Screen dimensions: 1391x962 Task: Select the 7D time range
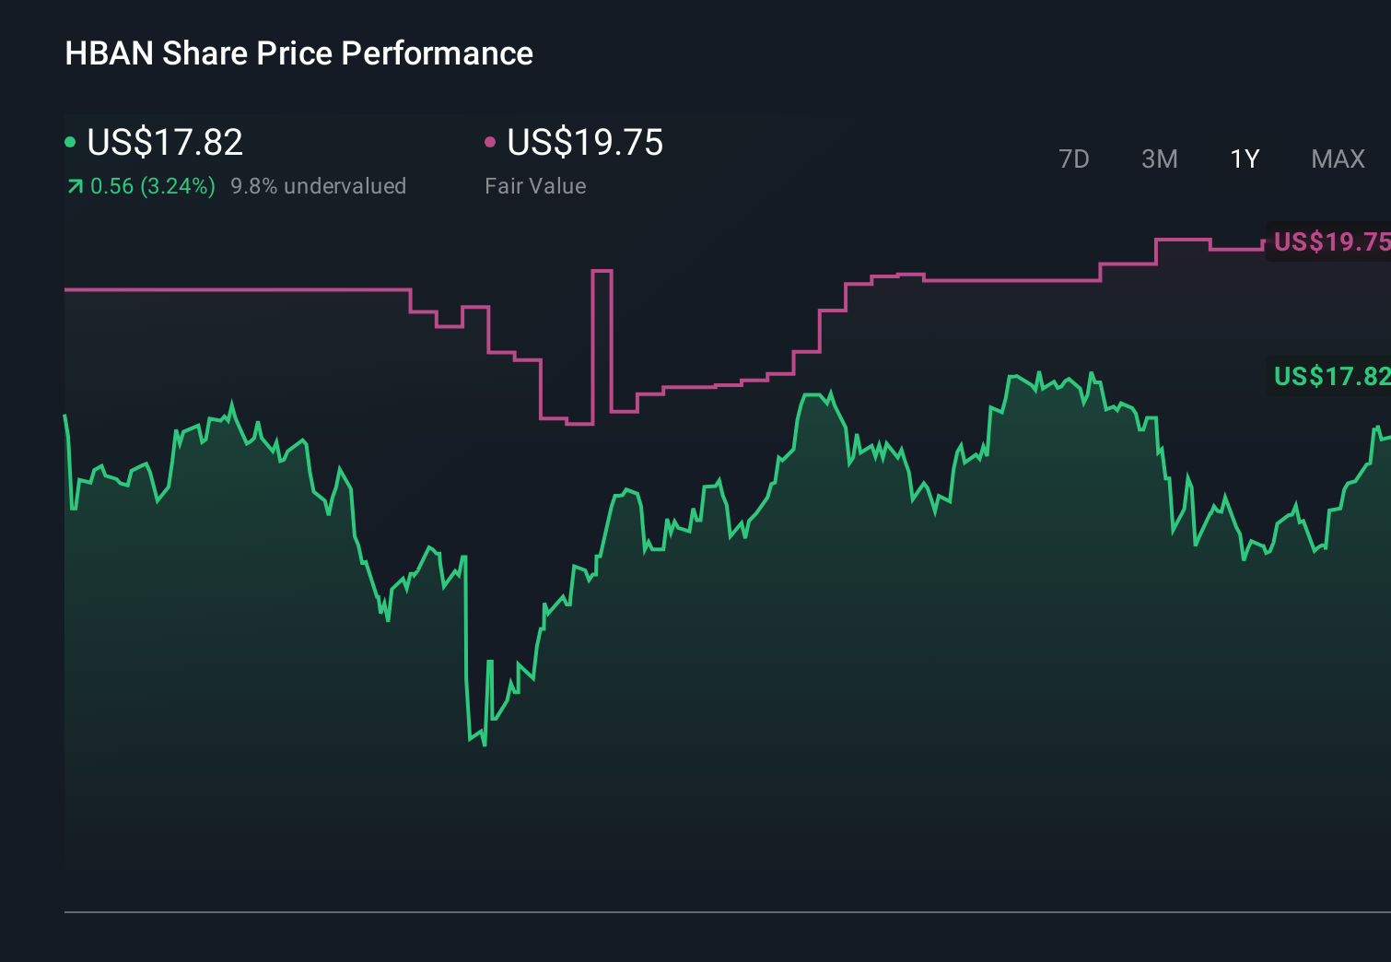[1075, 159]
